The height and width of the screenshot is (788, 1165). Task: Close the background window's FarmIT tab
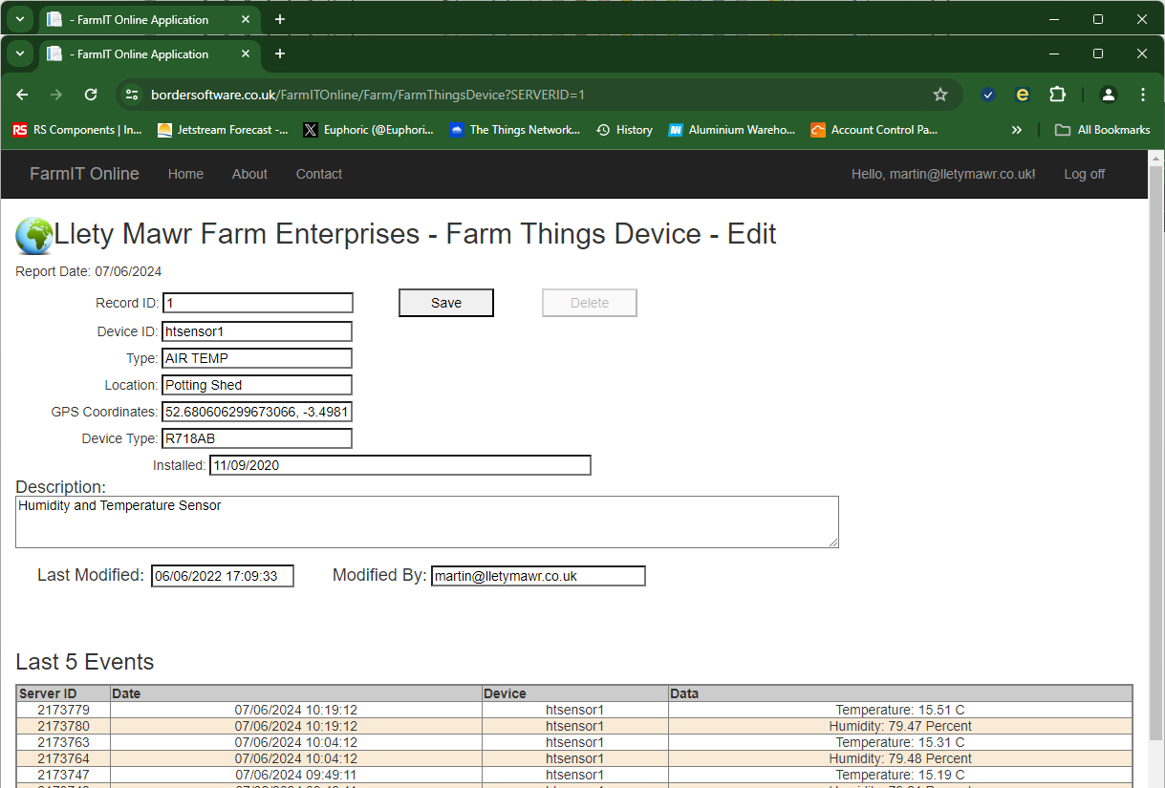pos(246,19)
